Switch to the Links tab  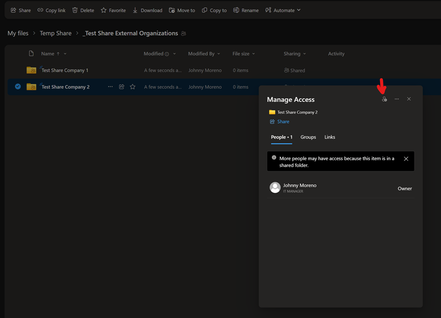pyautogui.click(x=330, y=137)
